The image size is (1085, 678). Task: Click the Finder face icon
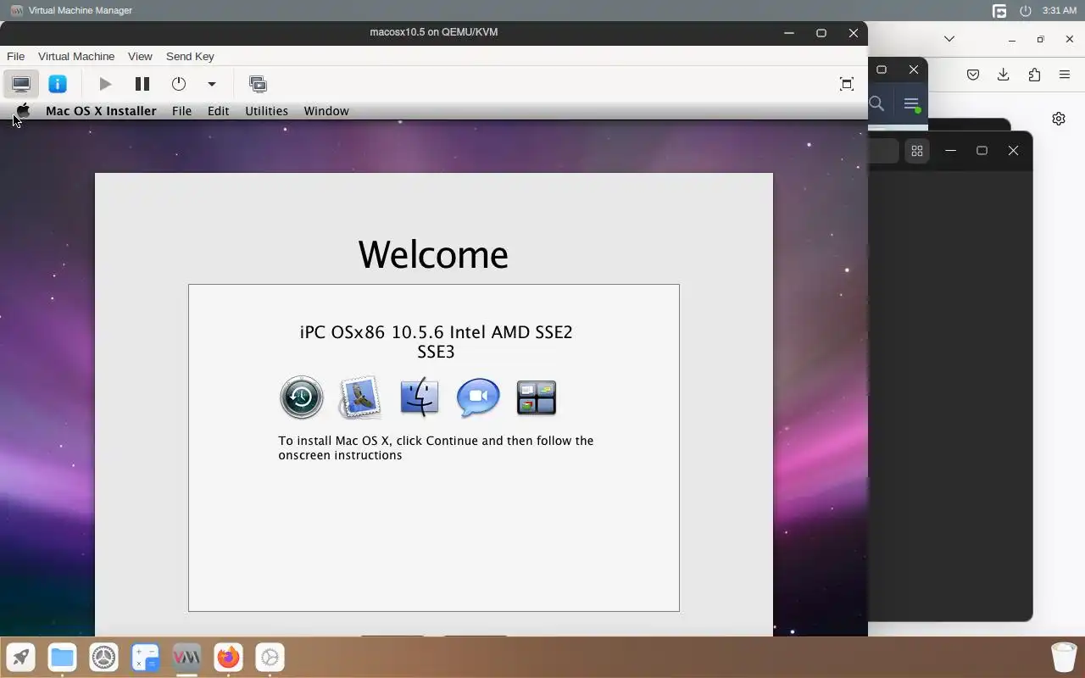(x=420, y=397)
